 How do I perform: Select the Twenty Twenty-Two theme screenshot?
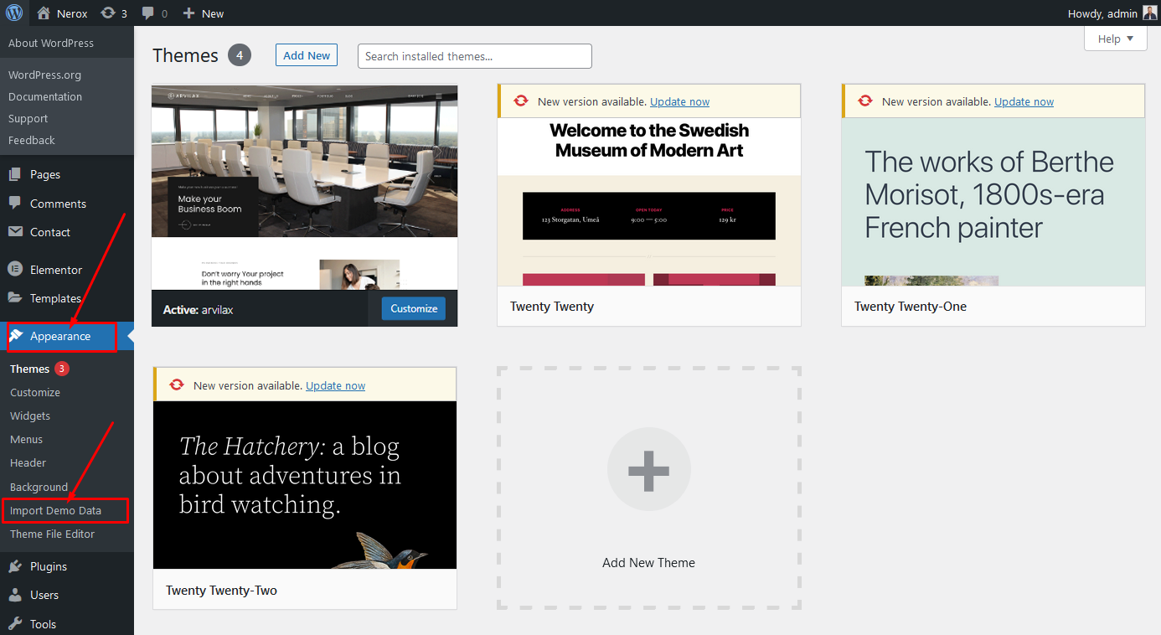pyautogui.click(x=305, y=485)
